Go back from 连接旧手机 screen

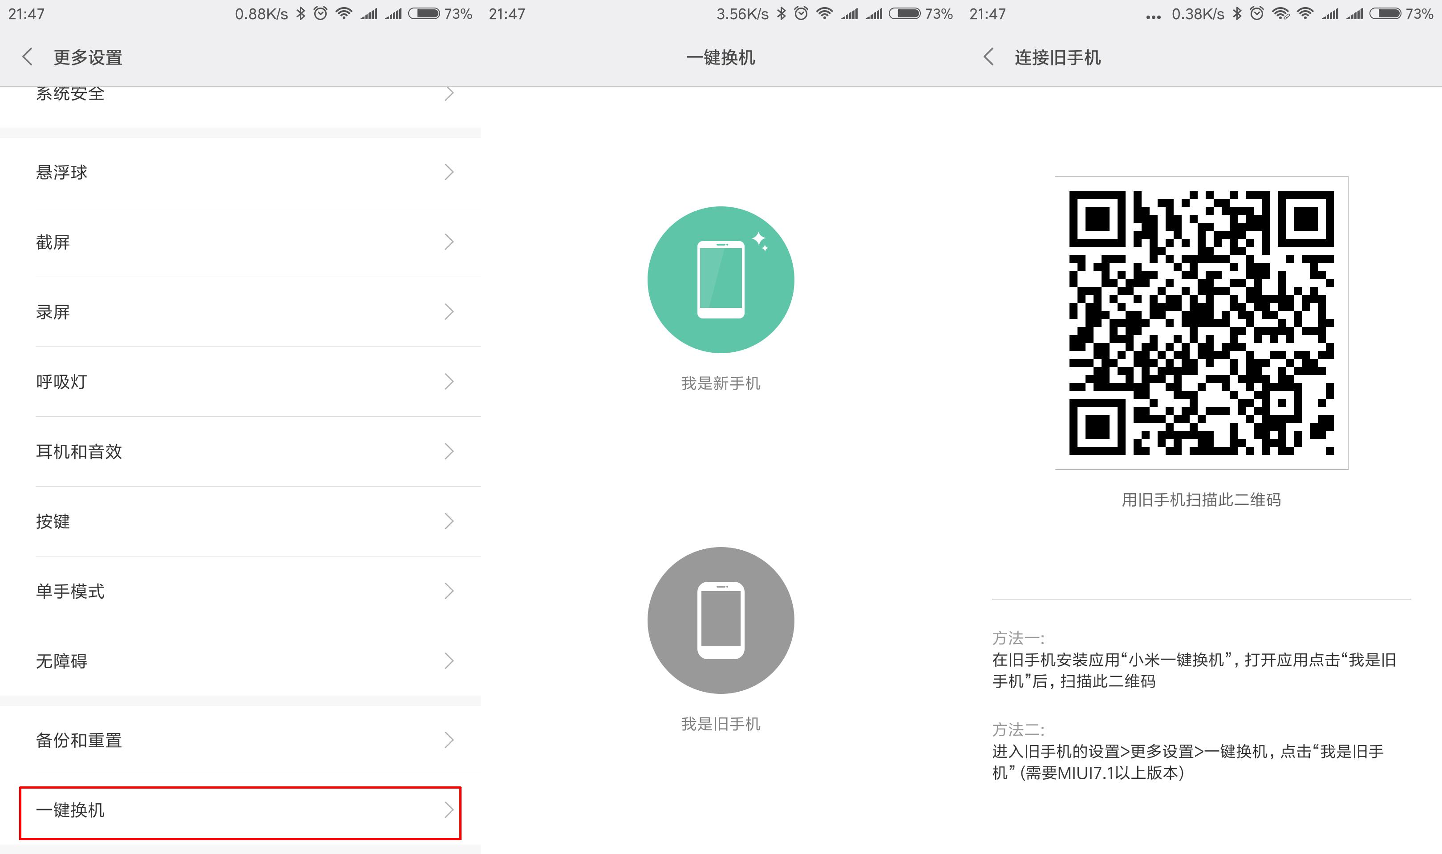click(x=988, y=57)
